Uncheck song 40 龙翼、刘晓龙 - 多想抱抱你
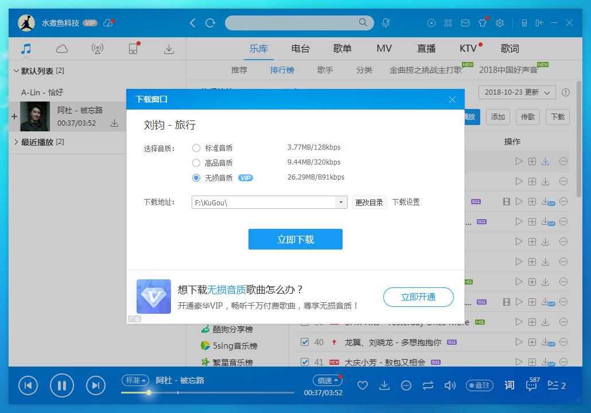This screenshot has height=413, width=591. (x=304, y=342)
